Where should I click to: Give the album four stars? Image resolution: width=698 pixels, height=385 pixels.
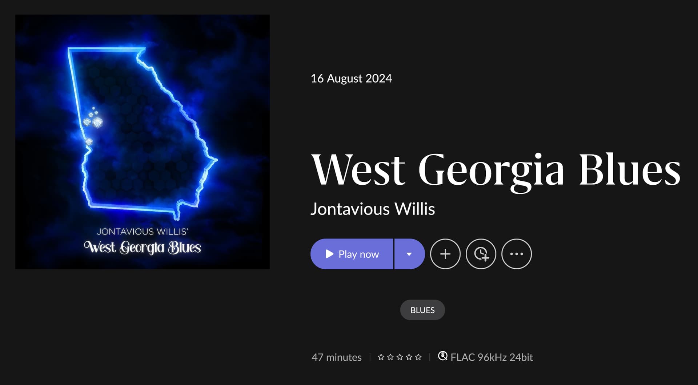coord(409,357)
